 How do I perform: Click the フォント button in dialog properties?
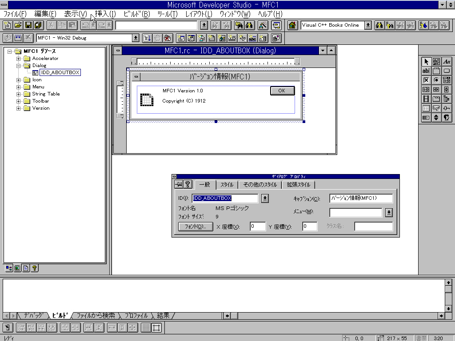(x=196, y=226)
